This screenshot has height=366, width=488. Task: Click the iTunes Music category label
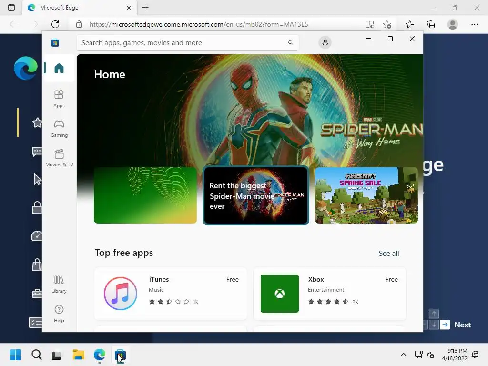pos(156,290)
